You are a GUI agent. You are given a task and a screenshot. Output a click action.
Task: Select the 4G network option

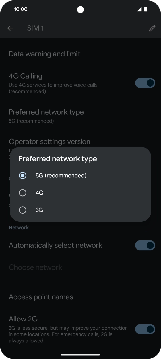[x=23, y=193]
